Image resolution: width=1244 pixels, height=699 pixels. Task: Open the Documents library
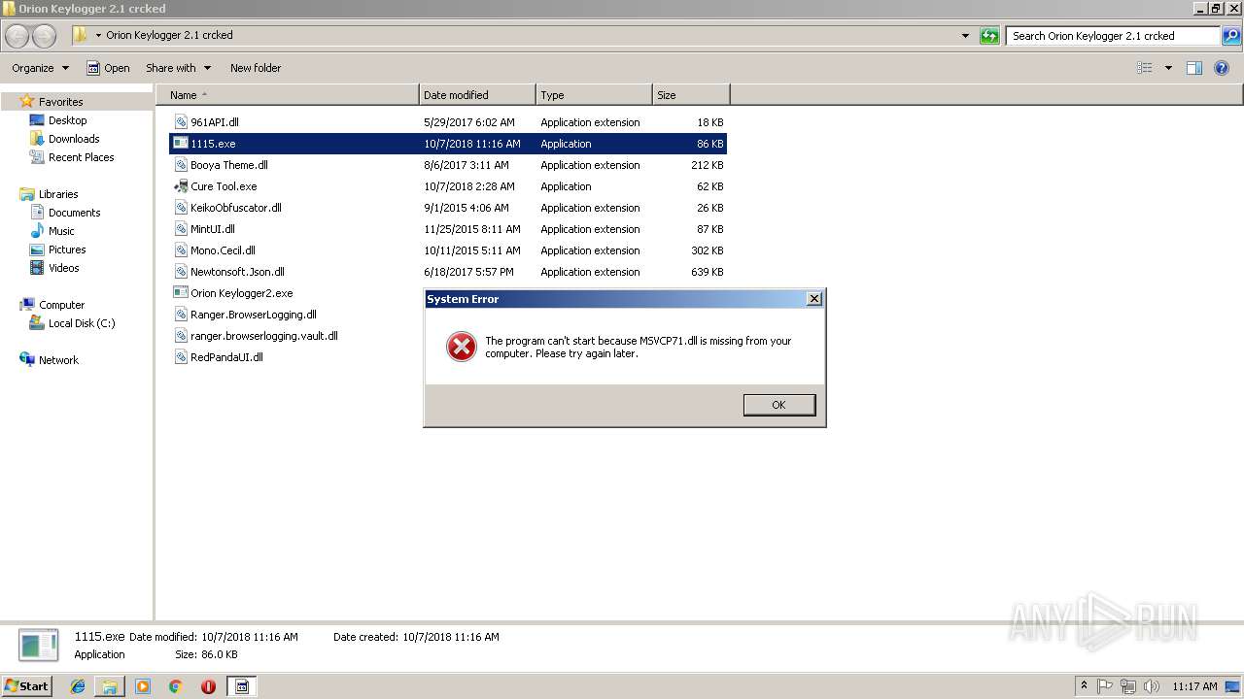(x=74, y=213)
